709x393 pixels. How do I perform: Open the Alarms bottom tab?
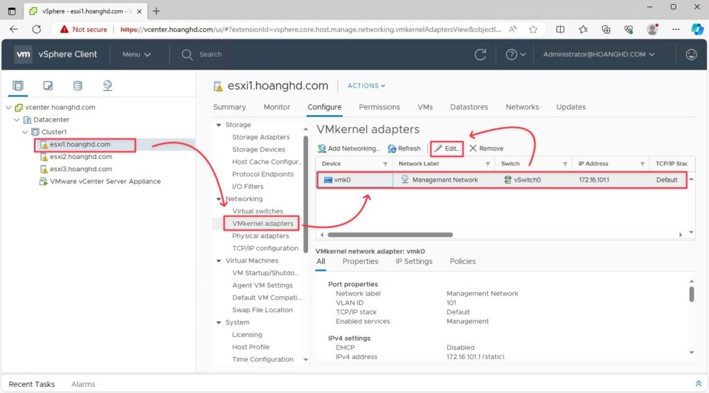click(x=83, y=385)
